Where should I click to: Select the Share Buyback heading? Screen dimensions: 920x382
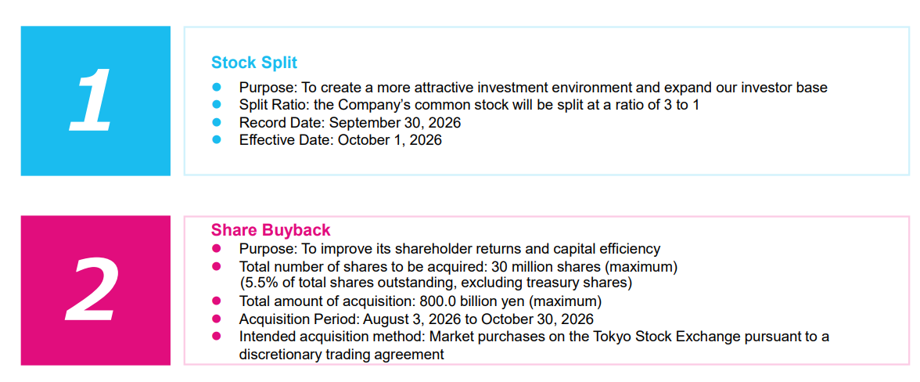click(x=271, y=230)
